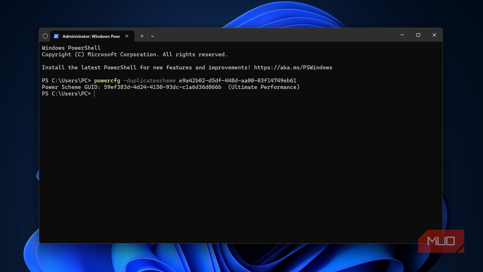Click the output GUID 59ef383d-4d24-4150-93dc-c1a6d36d066b
Screen dimensions: 483x272
pyautogui.click(x=163, y=87)
